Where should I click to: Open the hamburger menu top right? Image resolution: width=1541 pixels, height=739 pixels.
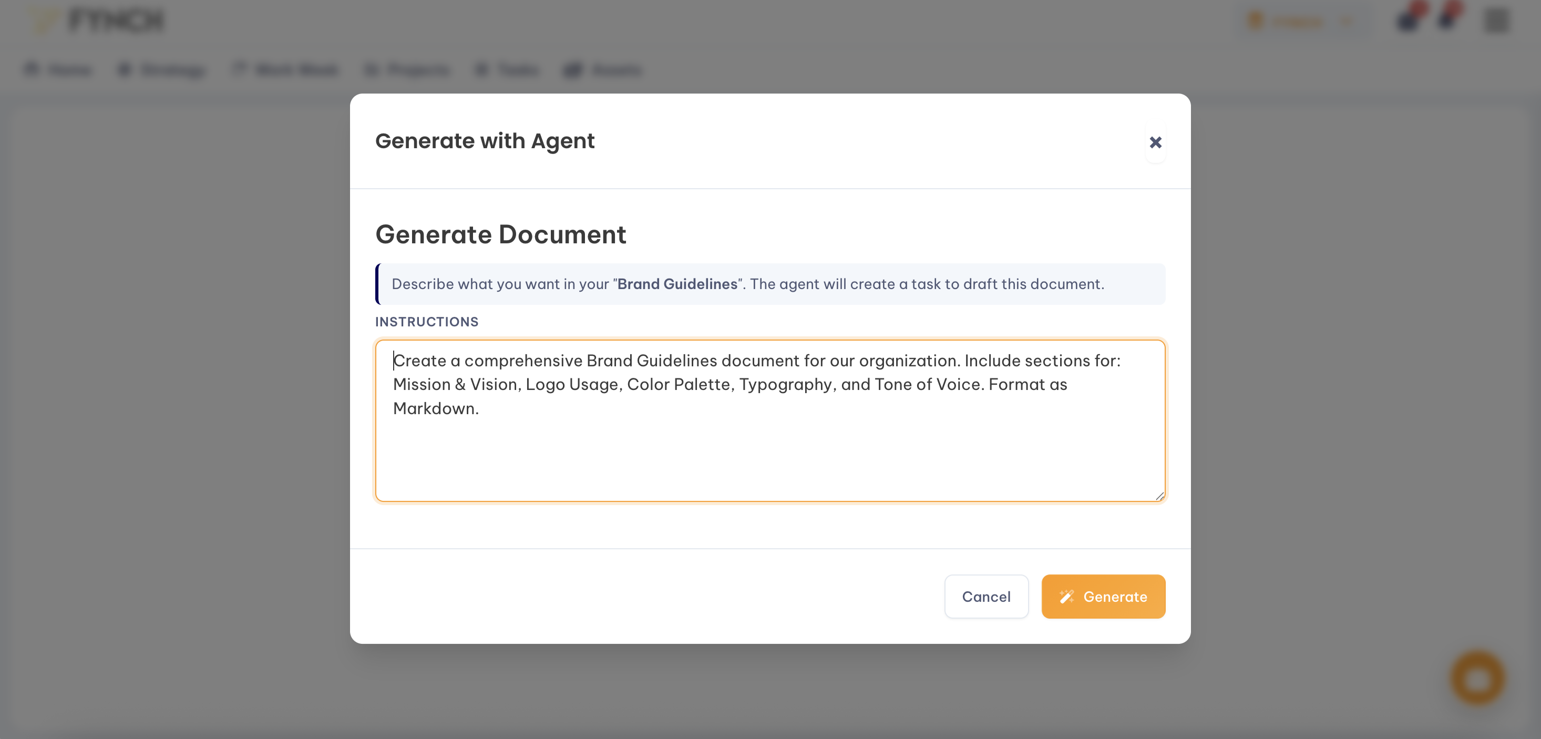[x=1498, y=21]
